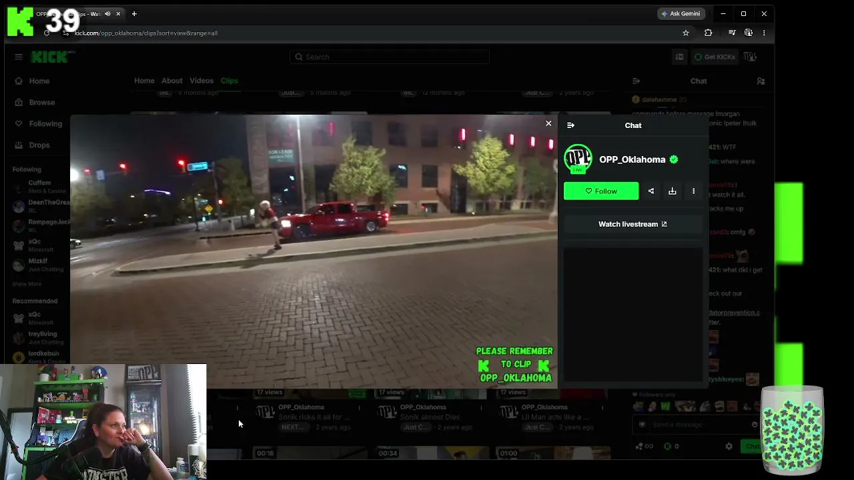Open the 'Lil Man acts like a' clip title
Viewport: 854px width, 480px height.
[555, 417]
